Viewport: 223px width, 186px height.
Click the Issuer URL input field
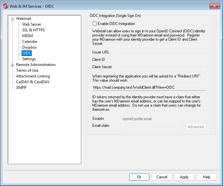coord(163,53)
